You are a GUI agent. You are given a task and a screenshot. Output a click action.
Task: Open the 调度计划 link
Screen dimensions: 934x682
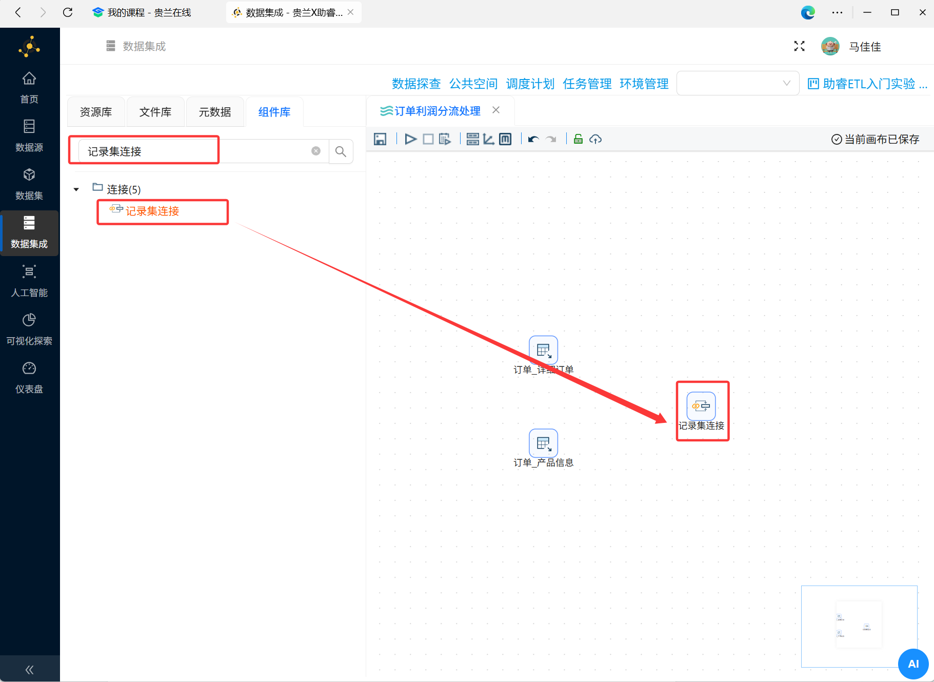[530, 84]
